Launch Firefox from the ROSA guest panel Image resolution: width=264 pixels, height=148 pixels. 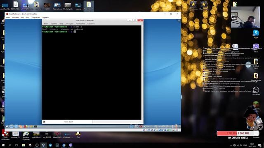point(26,126)
